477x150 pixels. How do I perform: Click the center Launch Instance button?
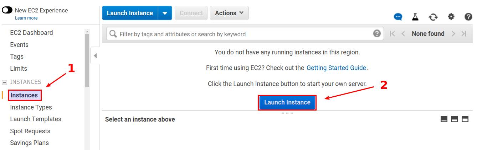[x=287, y=102]
